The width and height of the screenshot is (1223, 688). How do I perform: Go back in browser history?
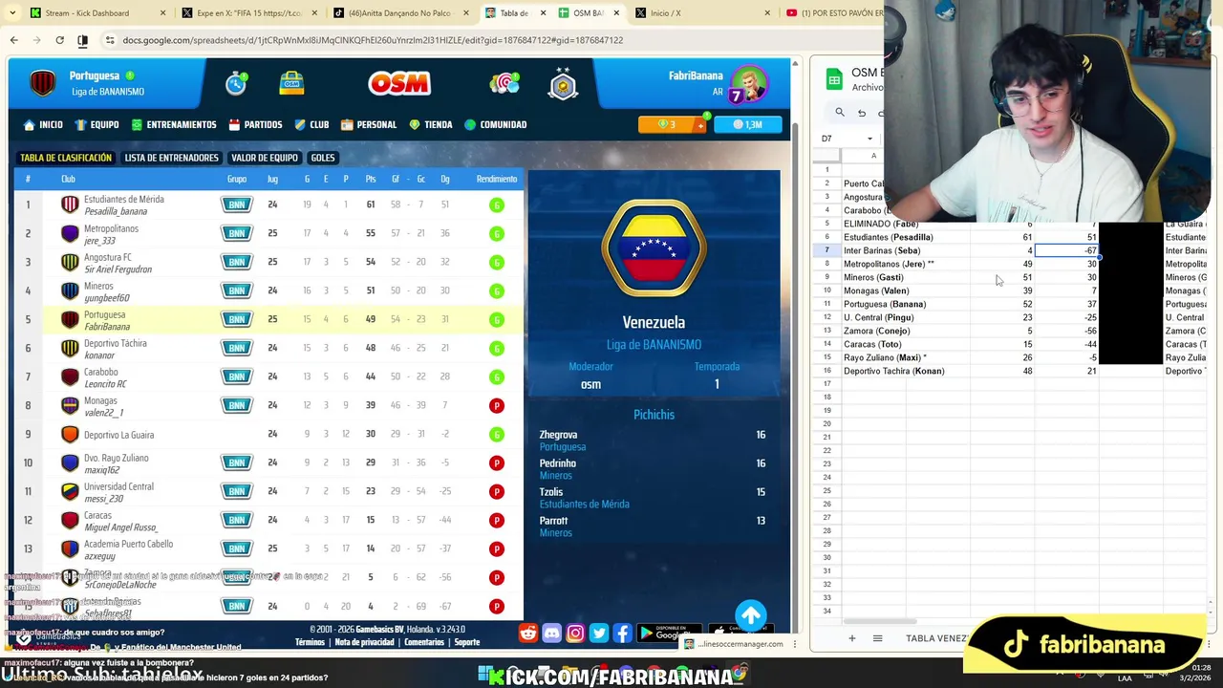click(x=13, y=40)
